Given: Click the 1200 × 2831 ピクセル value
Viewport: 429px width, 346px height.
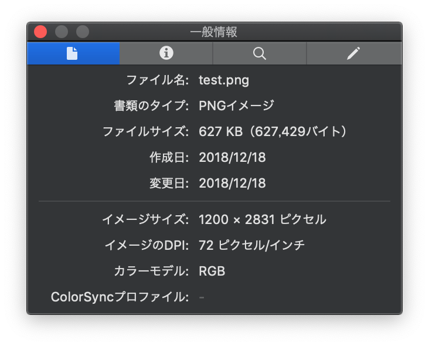Looking at the screenshot, I should pyautogui.click(x=263, y=219).
